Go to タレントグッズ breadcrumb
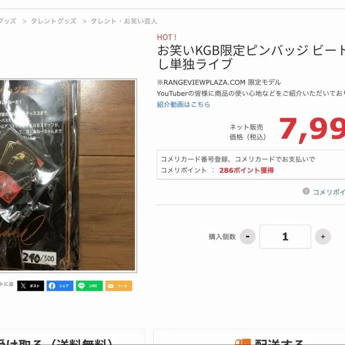Image resolution: width=345 pixels, height=345 pixels. pos(54,21)
